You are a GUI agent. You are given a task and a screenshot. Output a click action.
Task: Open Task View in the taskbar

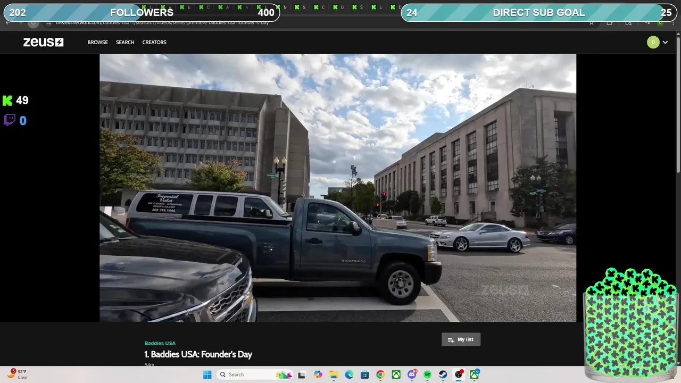pos(302,374)
